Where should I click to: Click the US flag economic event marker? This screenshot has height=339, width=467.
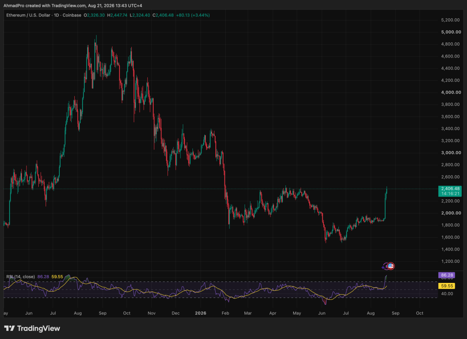click(391, 266)
